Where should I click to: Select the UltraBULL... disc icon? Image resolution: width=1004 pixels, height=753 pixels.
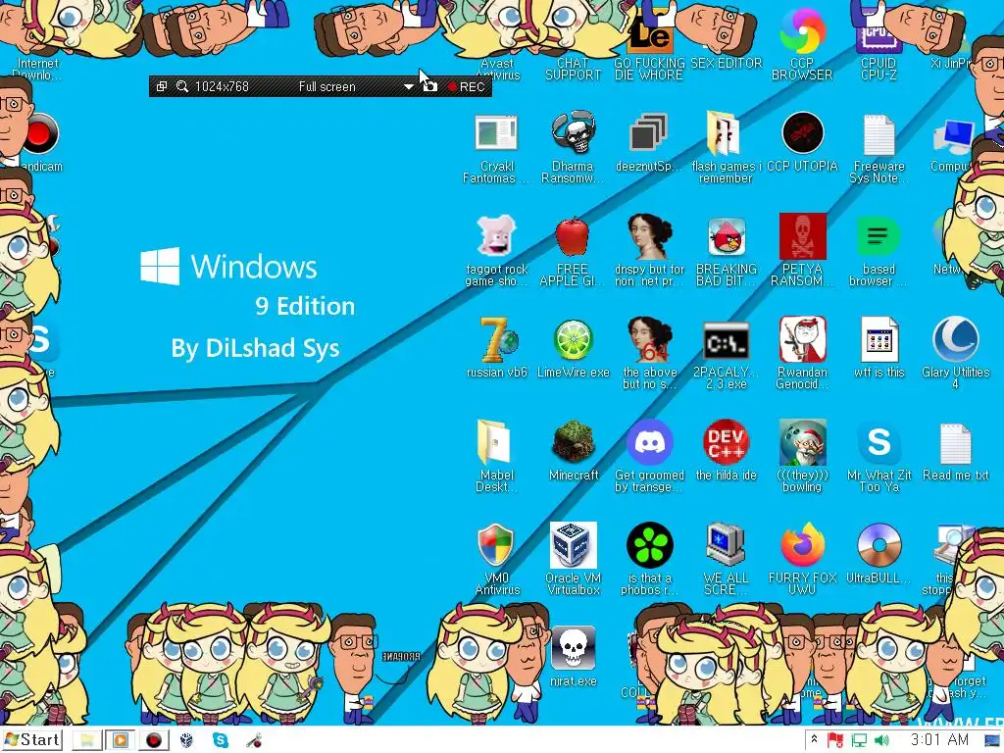(x=878, y=554)
